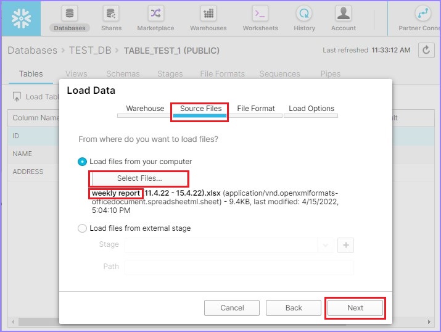Switch to the Stages tab

click(170, 74)
